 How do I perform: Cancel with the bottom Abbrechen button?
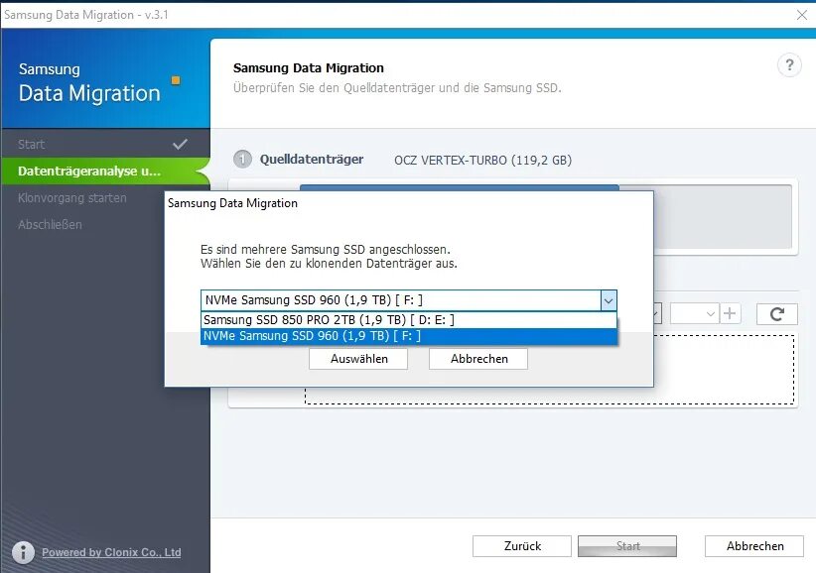click(x=754, y=546)
